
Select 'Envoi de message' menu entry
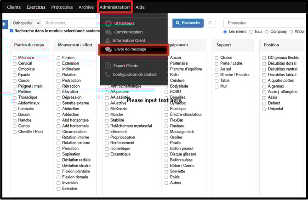coord(130,49)
